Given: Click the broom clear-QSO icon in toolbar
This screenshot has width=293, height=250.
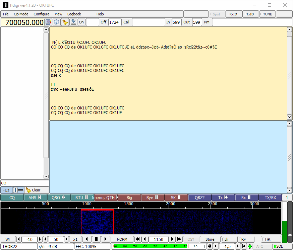Looking at the screenshot, I should pyautogui.click(x=65, y=22).
